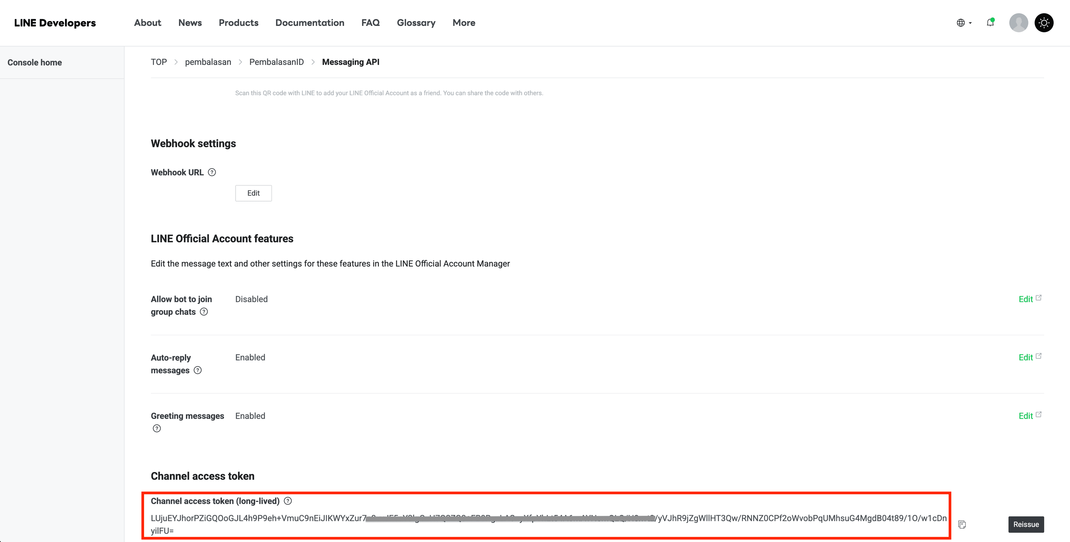Edit the Auto-reply messages setting
The image size is (1070, 542).
point(1030,357)
